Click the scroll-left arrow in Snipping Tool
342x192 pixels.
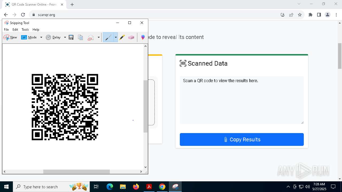pos(5,172)
